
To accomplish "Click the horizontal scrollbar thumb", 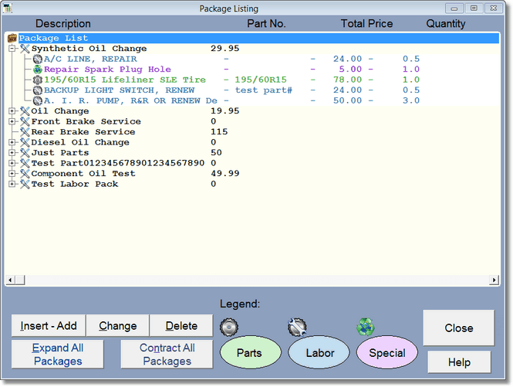I will (x=20, y=280).
